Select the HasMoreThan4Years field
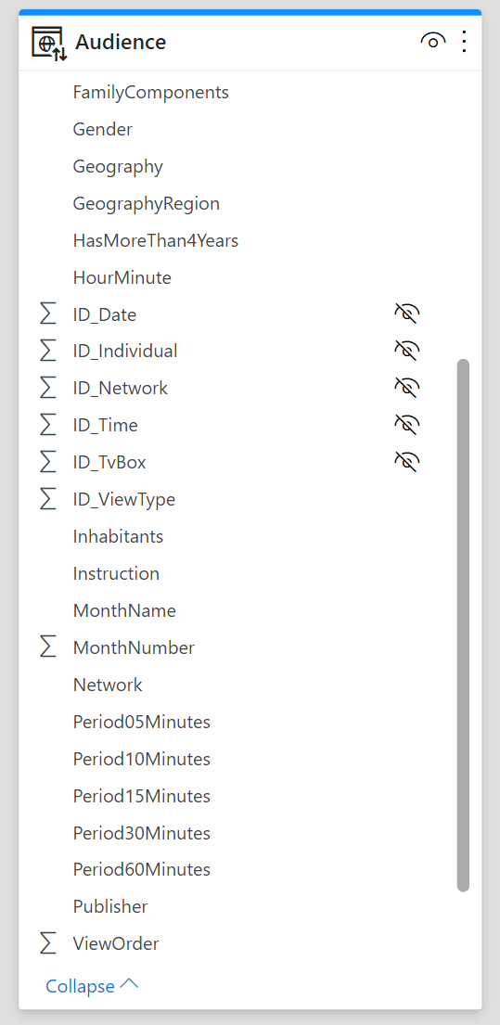Image resolution: width=500 pixels, height=1025 pixels. (x=156, y=241)
